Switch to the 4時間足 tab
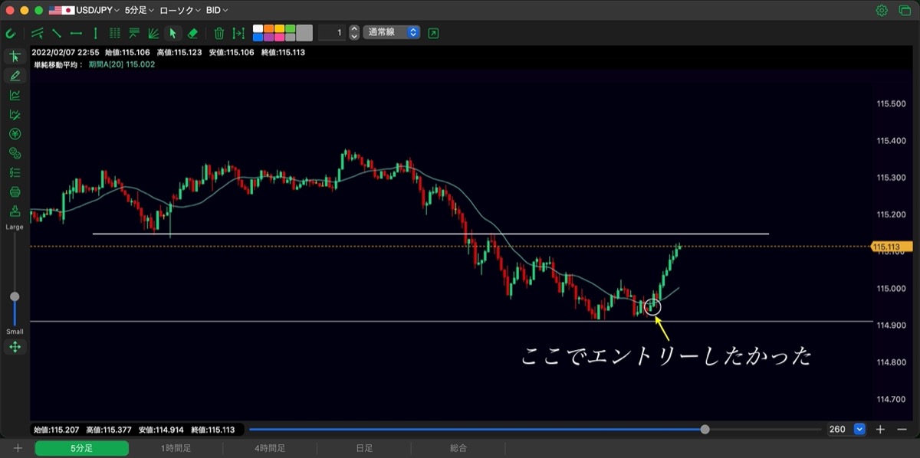 click(x=270, y=449)
